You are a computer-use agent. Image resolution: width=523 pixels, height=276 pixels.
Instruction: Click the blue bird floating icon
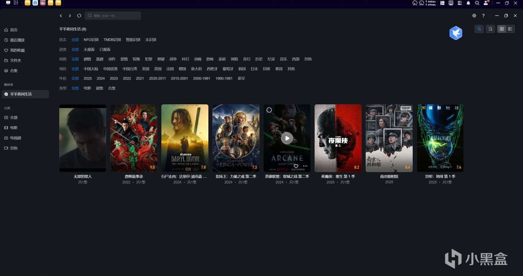(456, 33)
